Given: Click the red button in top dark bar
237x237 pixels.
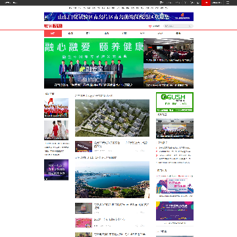Looking at the screenshot, I should (206, 3).
